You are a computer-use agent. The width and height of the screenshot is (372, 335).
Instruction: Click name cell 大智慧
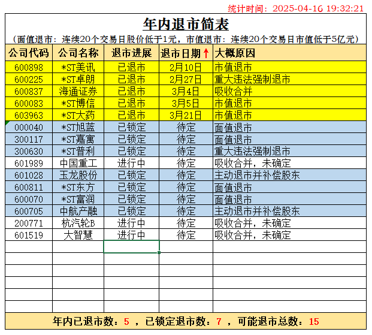point(78,235)
